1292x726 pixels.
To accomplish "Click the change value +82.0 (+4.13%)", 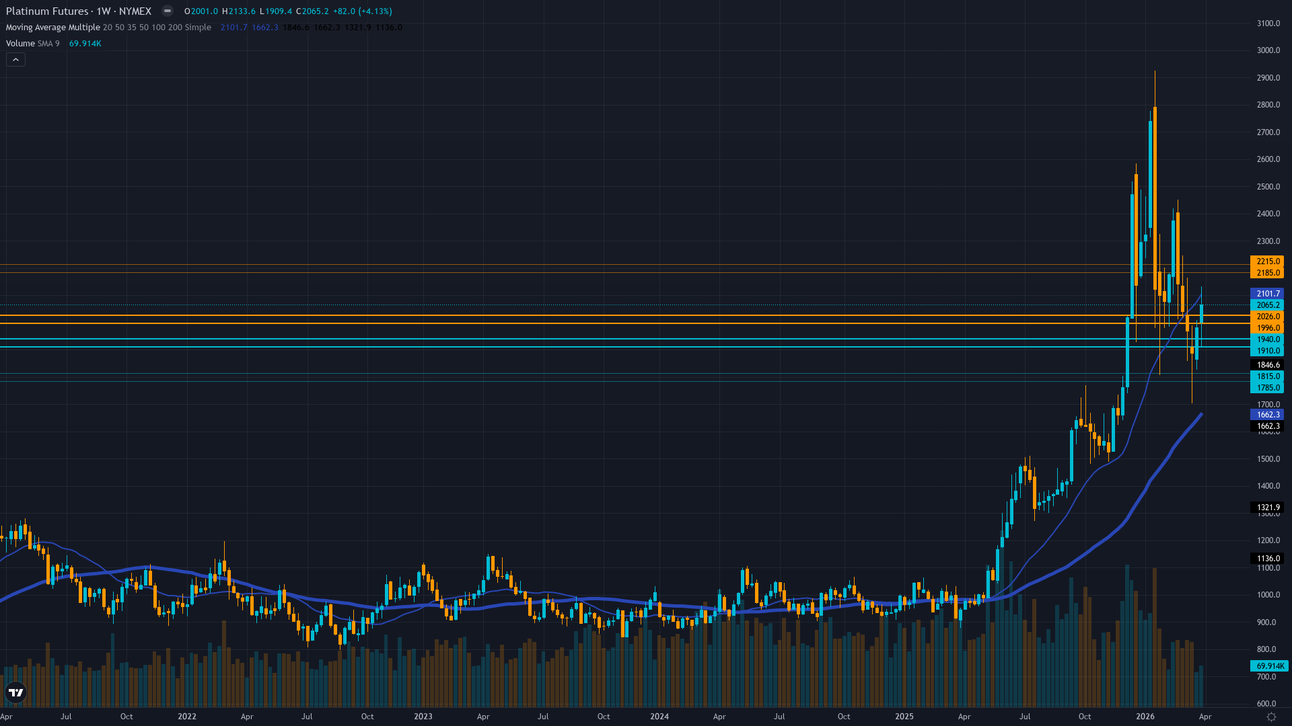I will click(363, 11).
